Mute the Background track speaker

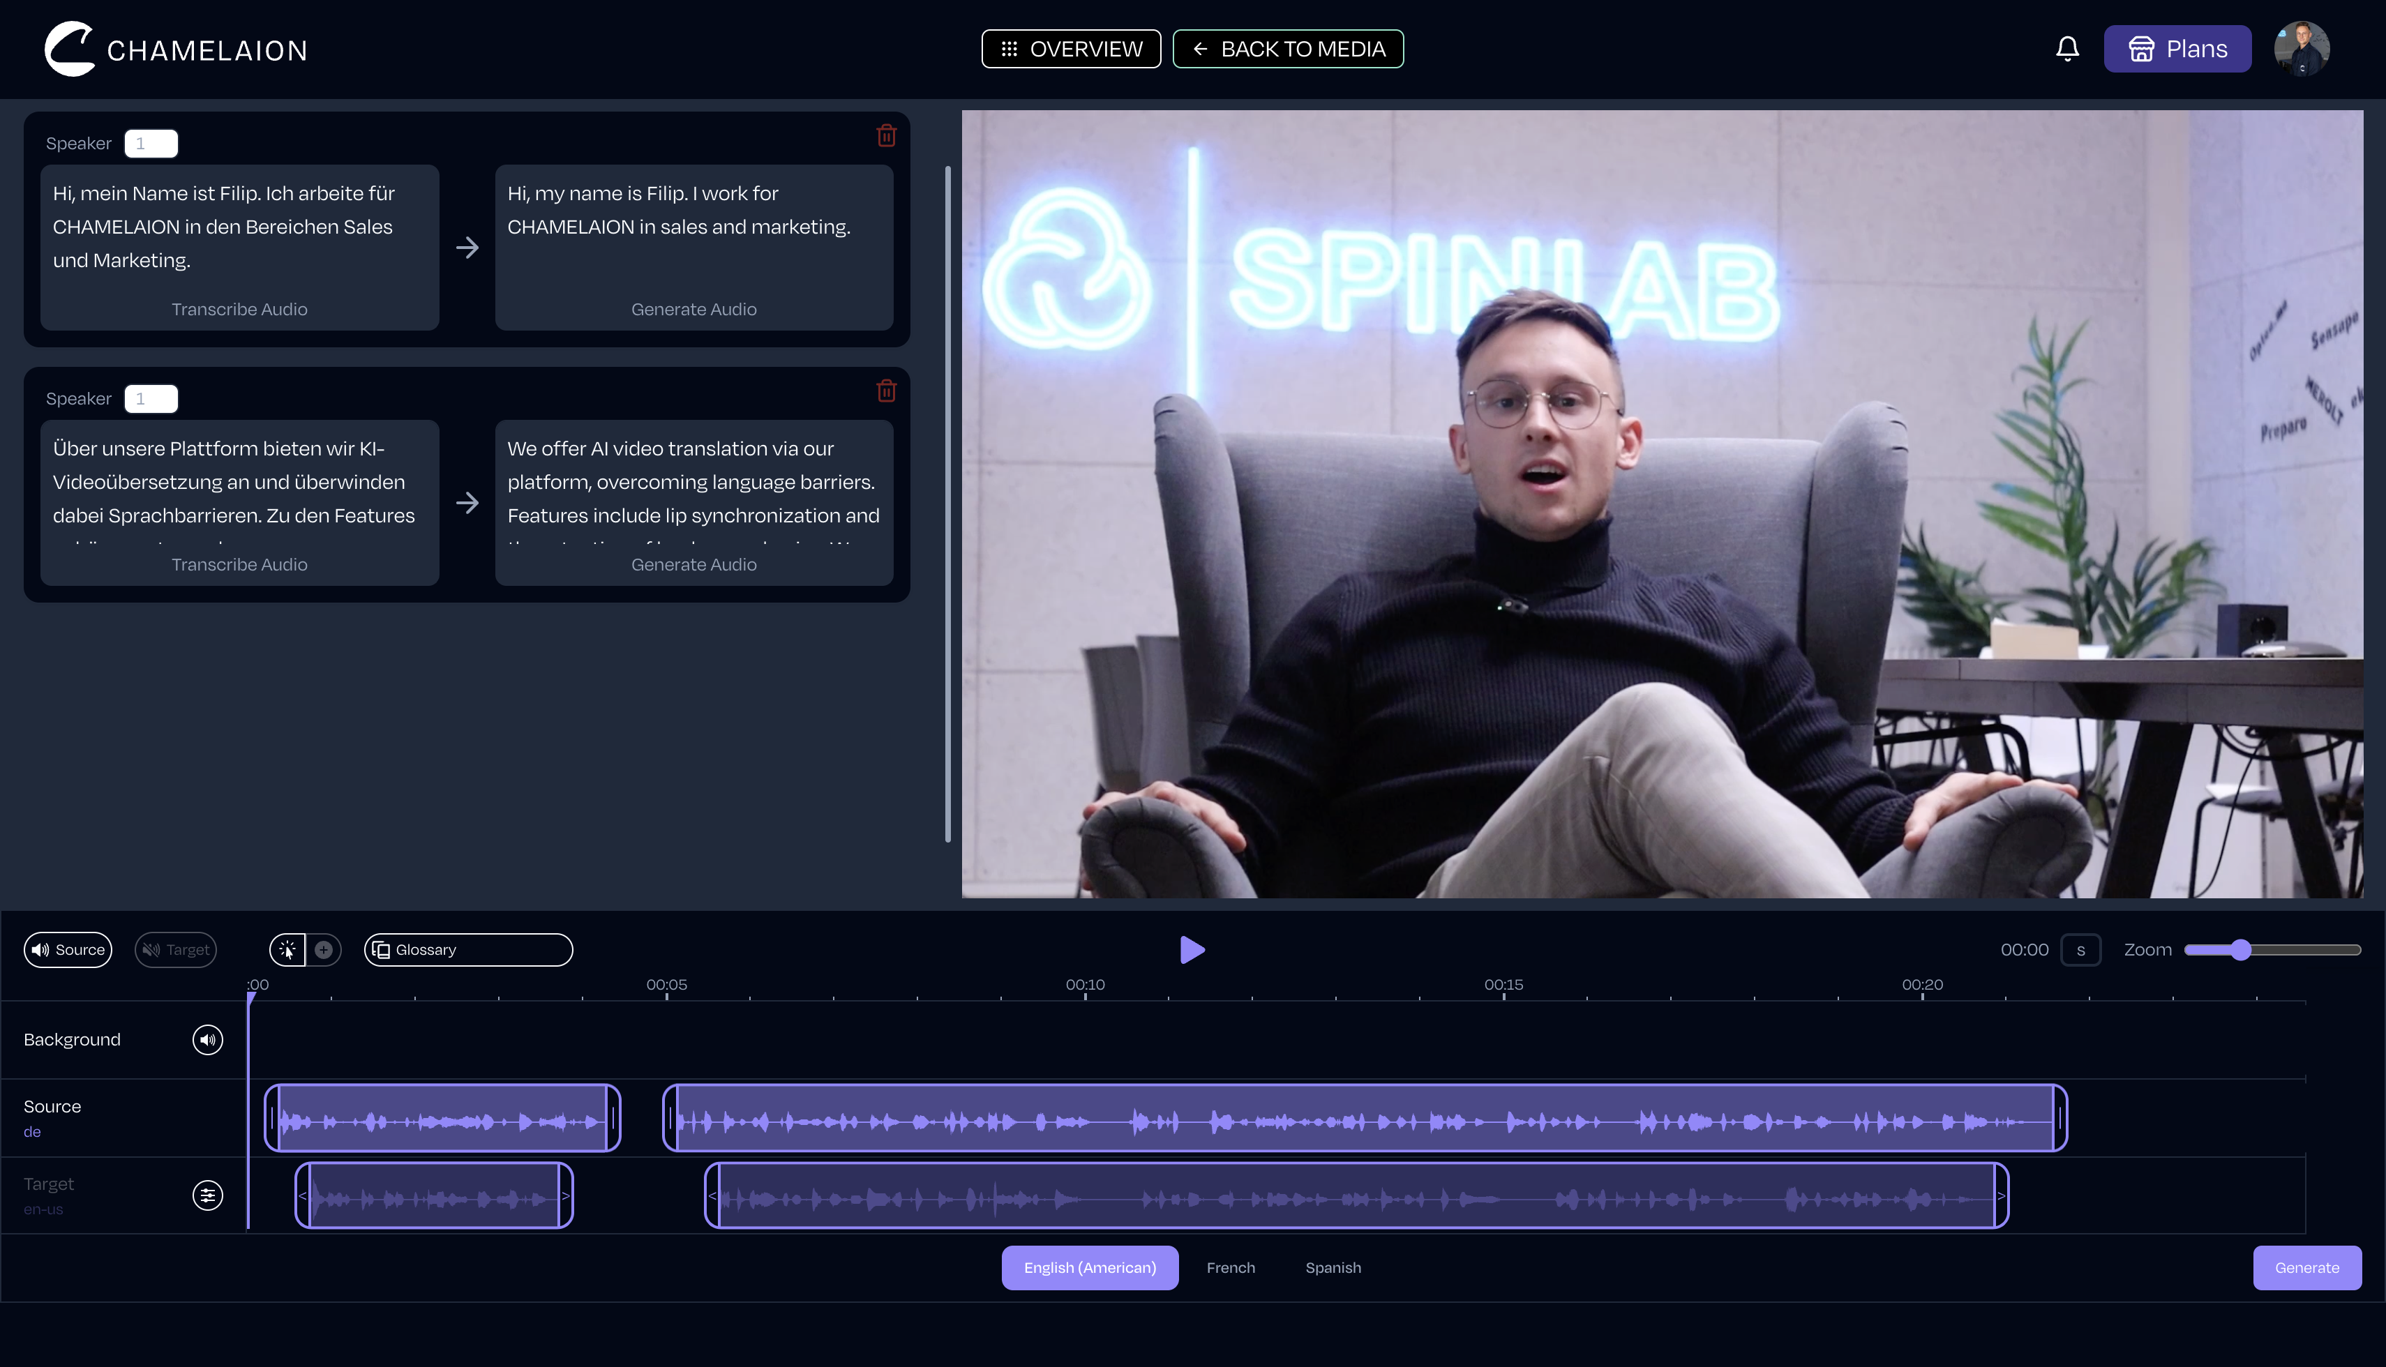(x=207, y=1039)
